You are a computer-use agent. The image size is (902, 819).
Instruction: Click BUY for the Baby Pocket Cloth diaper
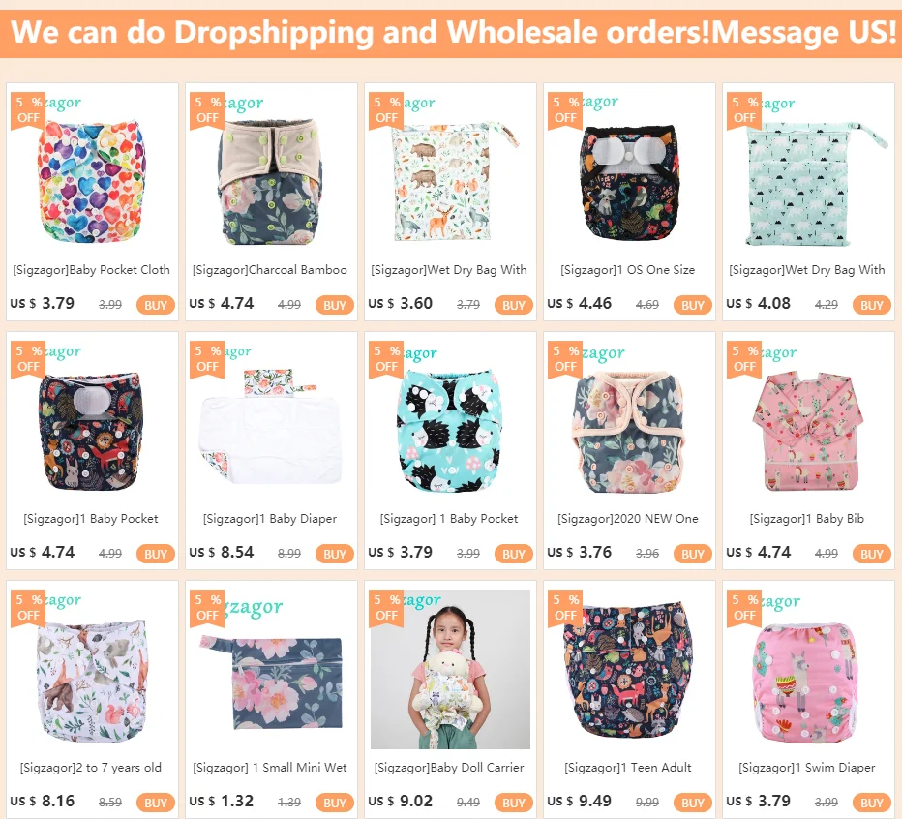[155, 305]
